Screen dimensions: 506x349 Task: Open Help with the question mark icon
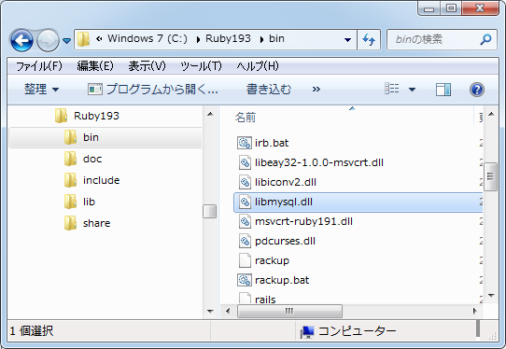coord(477,90)
